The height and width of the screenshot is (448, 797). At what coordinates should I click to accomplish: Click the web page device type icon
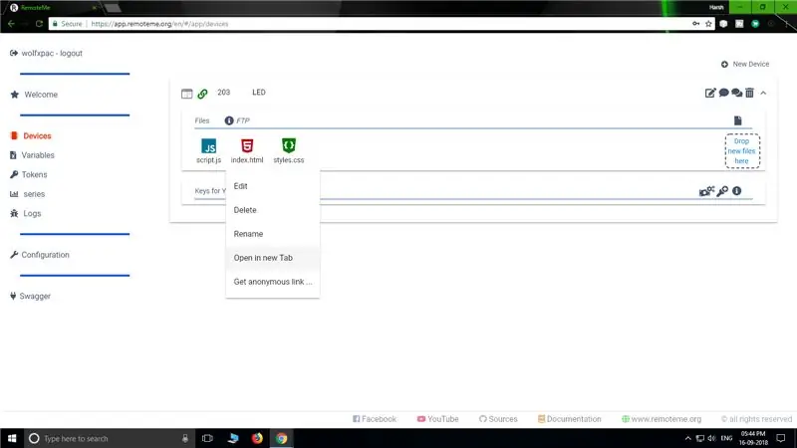point(187,94)
